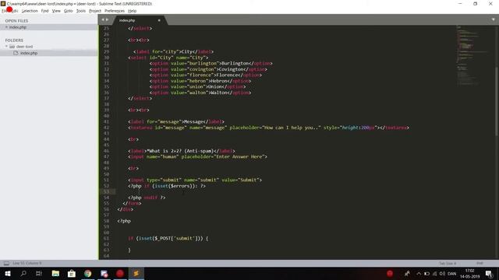Open the Selection menu
The image size is (499, 280).
(30, 11)
